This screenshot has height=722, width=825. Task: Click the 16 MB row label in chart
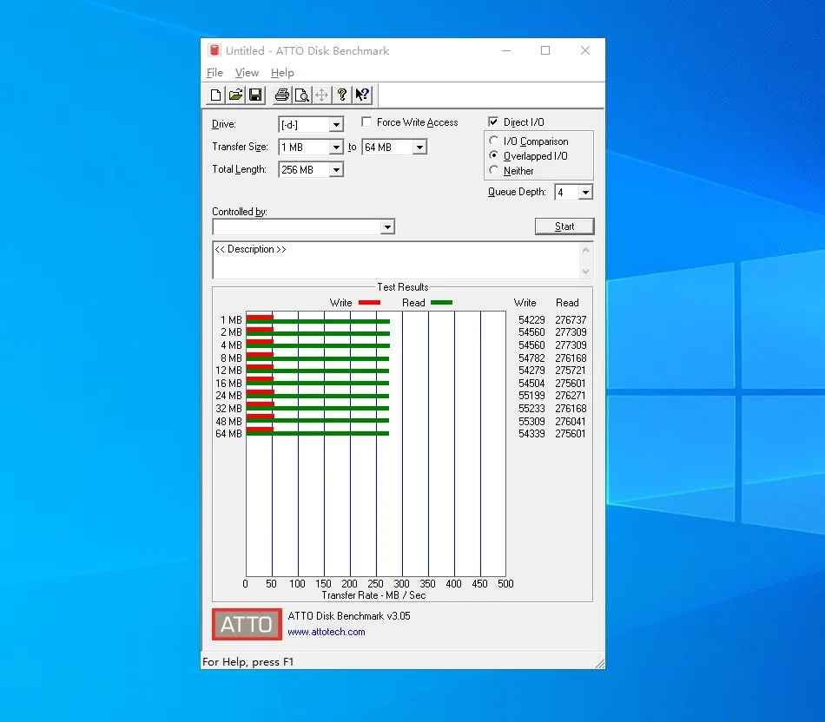click(x=229, y=384)
